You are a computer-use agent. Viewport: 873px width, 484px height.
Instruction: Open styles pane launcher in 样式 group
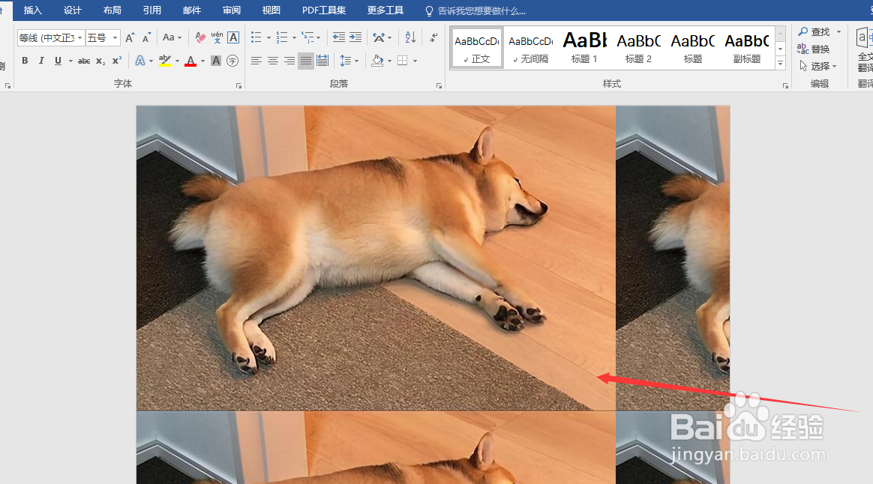(785, 85)
